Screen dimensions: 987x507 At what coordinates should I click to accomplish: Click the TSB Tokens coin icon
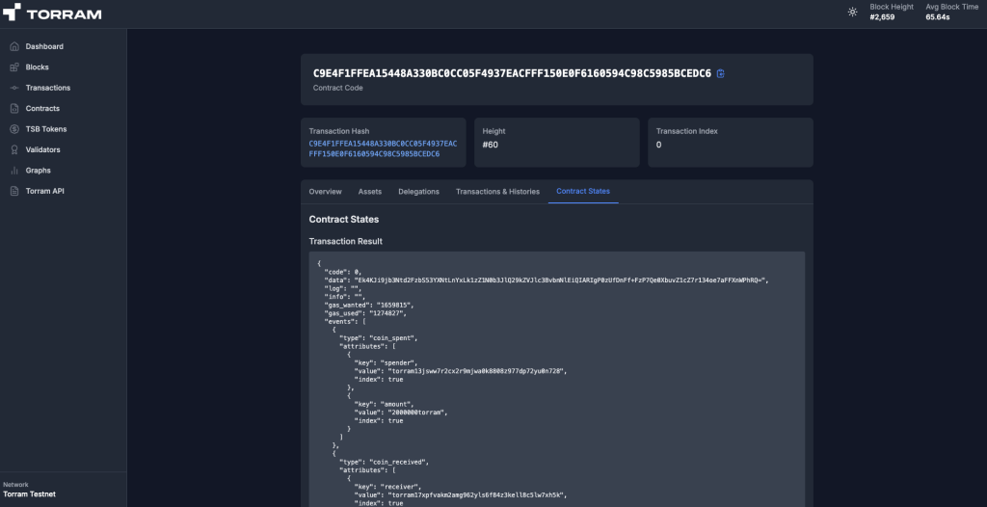tap(14, 129)
